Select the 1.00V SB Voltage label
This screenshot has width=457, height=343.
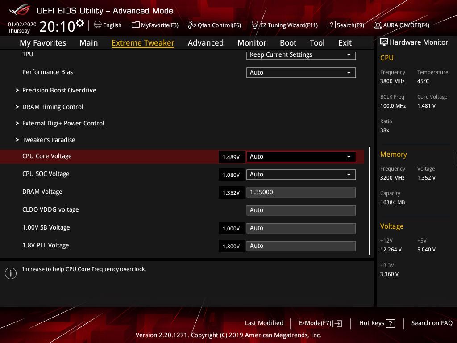tap(46, 227)
